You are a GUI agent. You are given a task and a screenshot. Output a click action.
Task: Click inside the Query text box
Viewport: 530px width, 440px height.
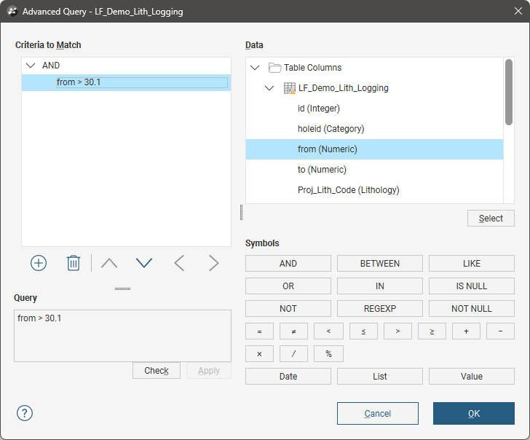[122, 336]
